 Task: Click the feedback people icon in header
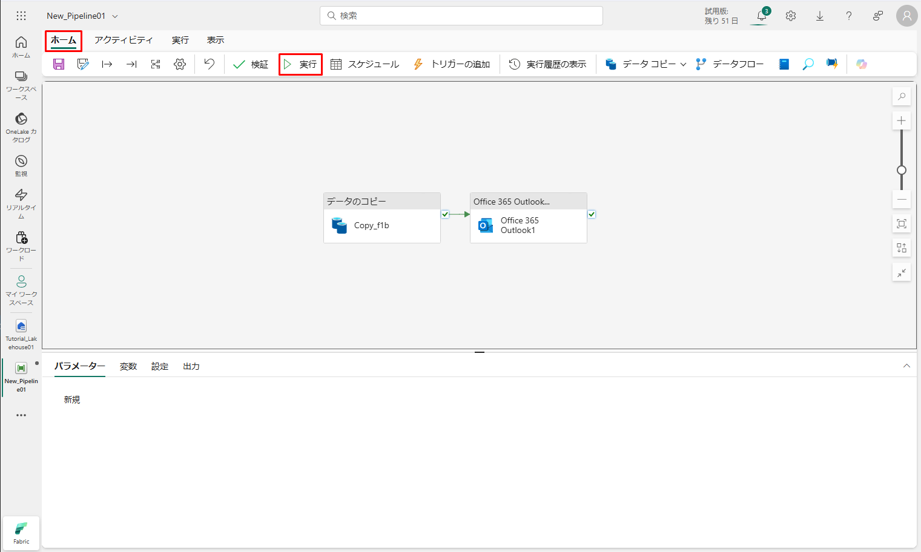click(878, 16)
